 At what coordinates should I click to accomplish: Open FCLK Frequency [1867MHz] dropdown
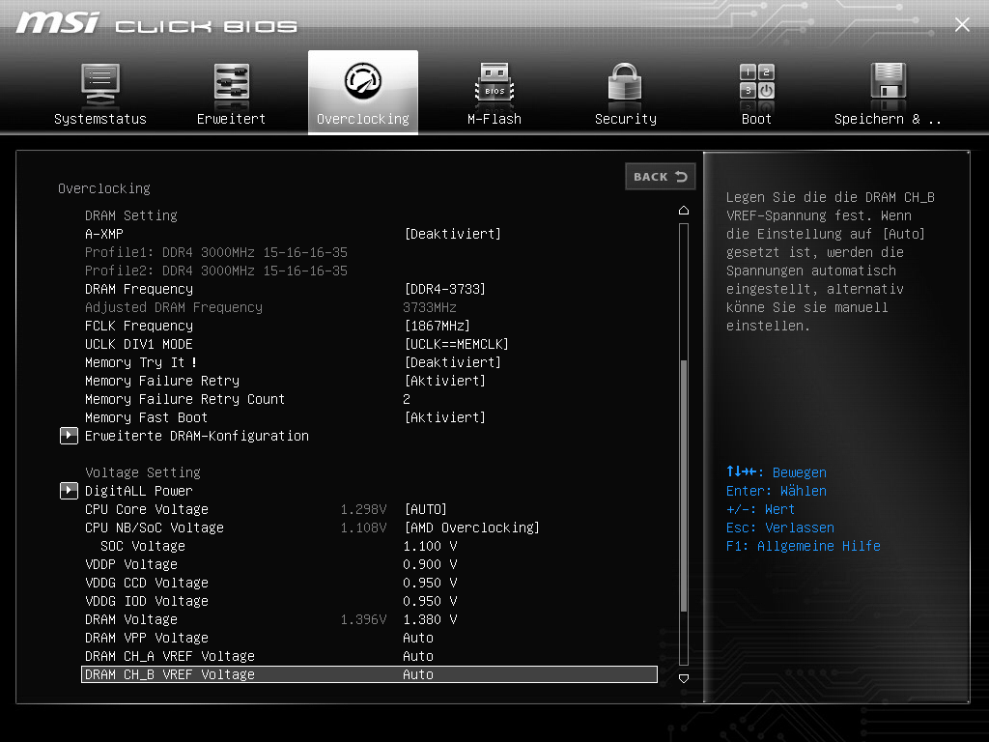(438, 327)
